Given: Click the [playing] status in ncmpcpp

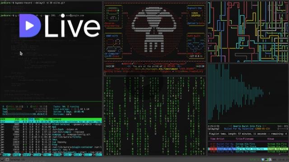Looking at the screenshot, I should click(214, 129).
